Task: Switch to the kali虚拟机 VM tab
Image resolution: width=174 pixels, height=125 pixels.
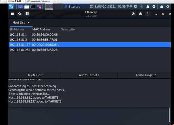Action: click(16, 1)
